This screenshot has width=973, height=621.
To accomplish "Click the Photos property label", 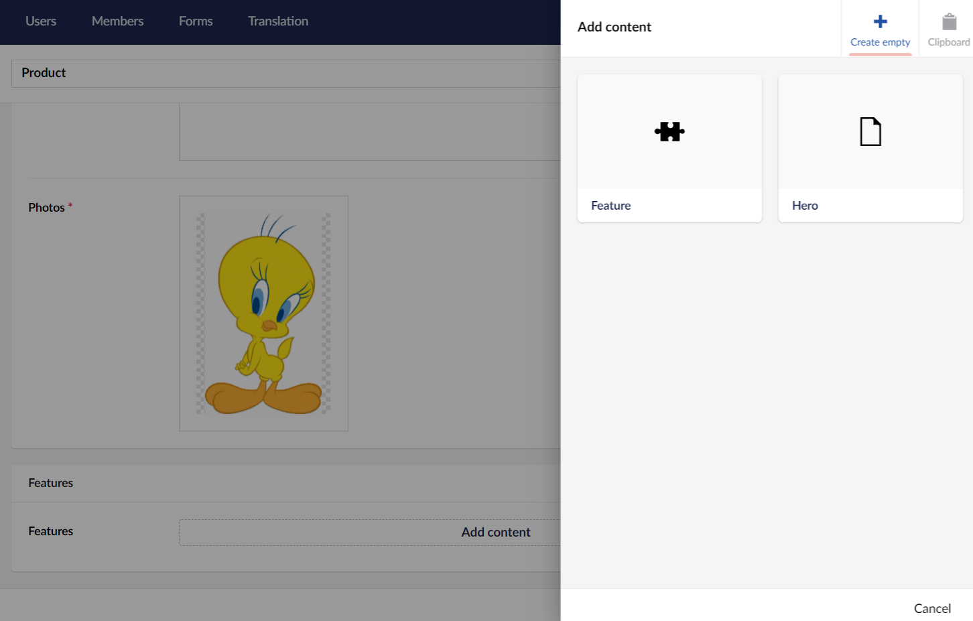I will pyautogui.click(x=46, y=208).
